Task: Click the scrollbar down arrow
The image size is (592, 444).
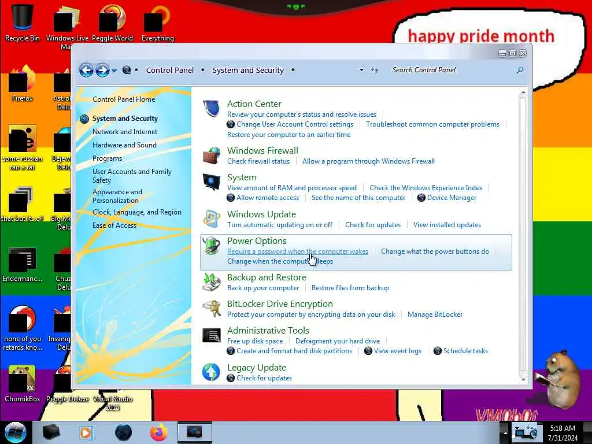Action: coord(523,379)
